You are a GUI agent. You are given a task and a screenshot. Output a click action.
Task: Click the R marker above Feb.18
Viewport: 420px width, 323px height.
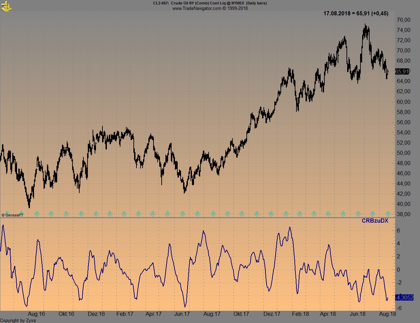(x=300, y=214)
